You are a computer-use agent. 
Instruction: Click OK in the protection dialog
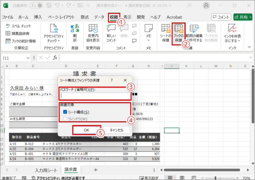coord(86,130)
